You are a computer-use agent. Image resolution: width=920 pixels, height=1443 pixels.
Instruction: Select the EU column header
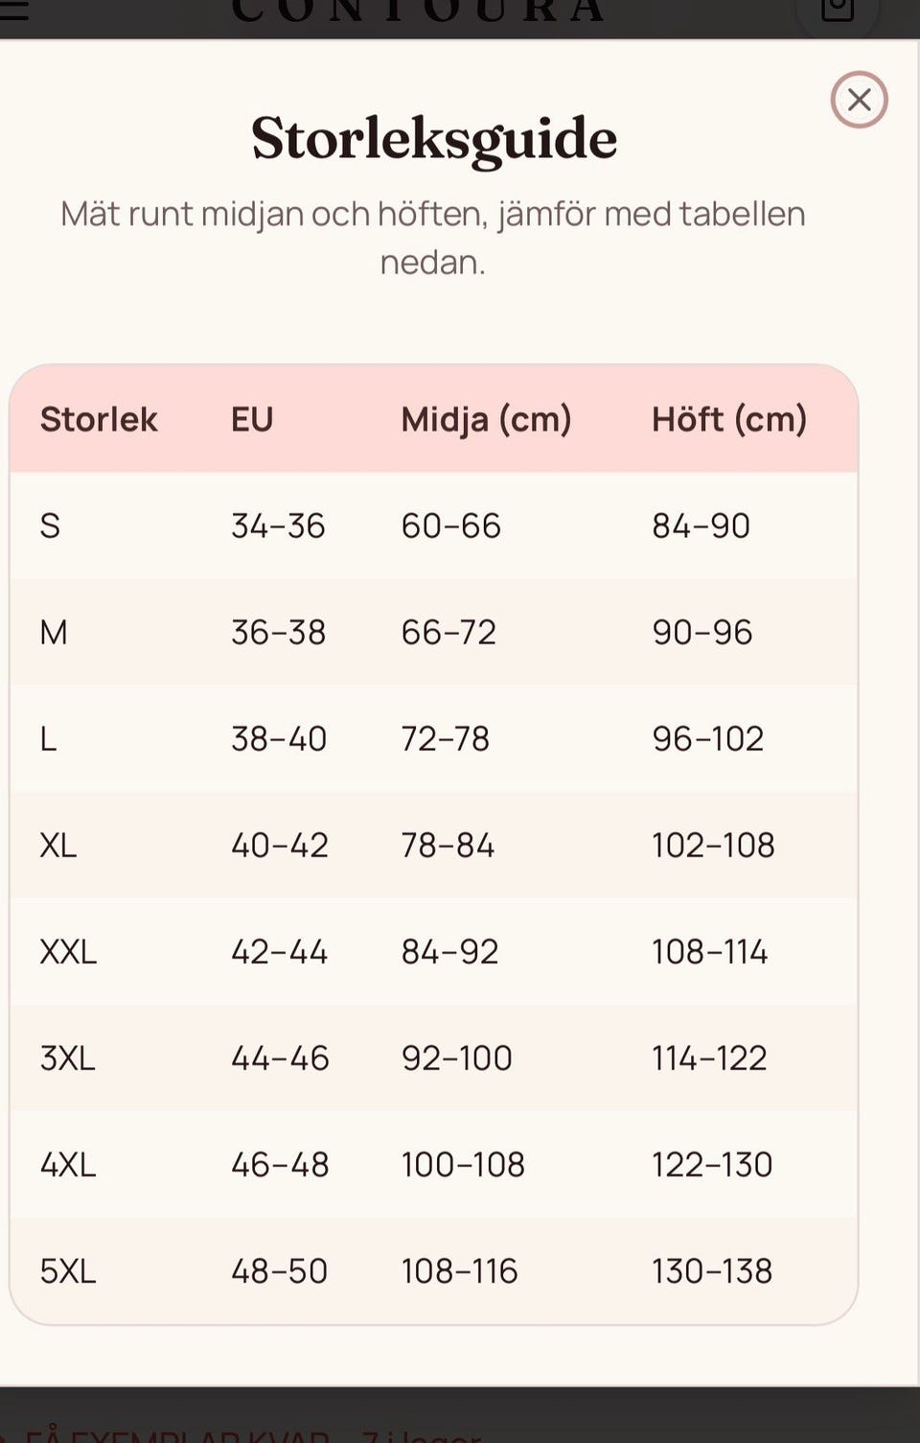[x=252, y=419]
